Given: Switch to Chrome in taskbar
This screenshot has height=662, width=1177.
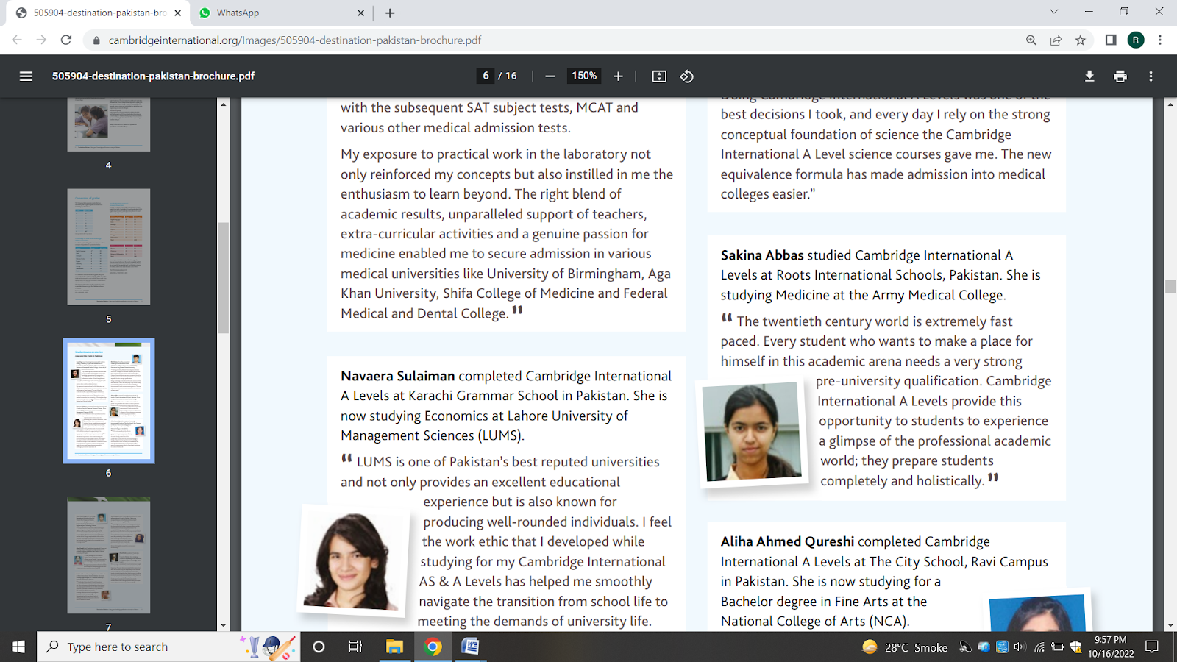Looking at the screenshot, I should click(x=433, y=647).
